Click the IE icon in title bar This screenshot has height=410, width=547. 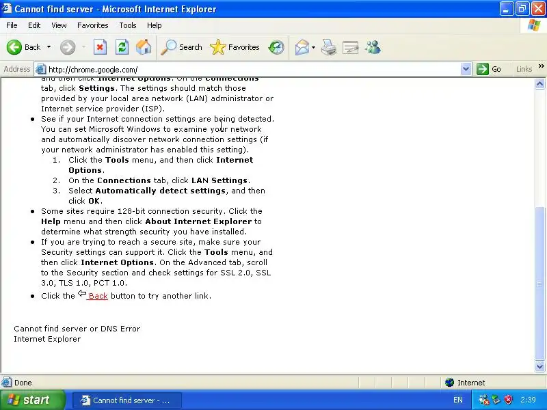(x=7, y=8)
